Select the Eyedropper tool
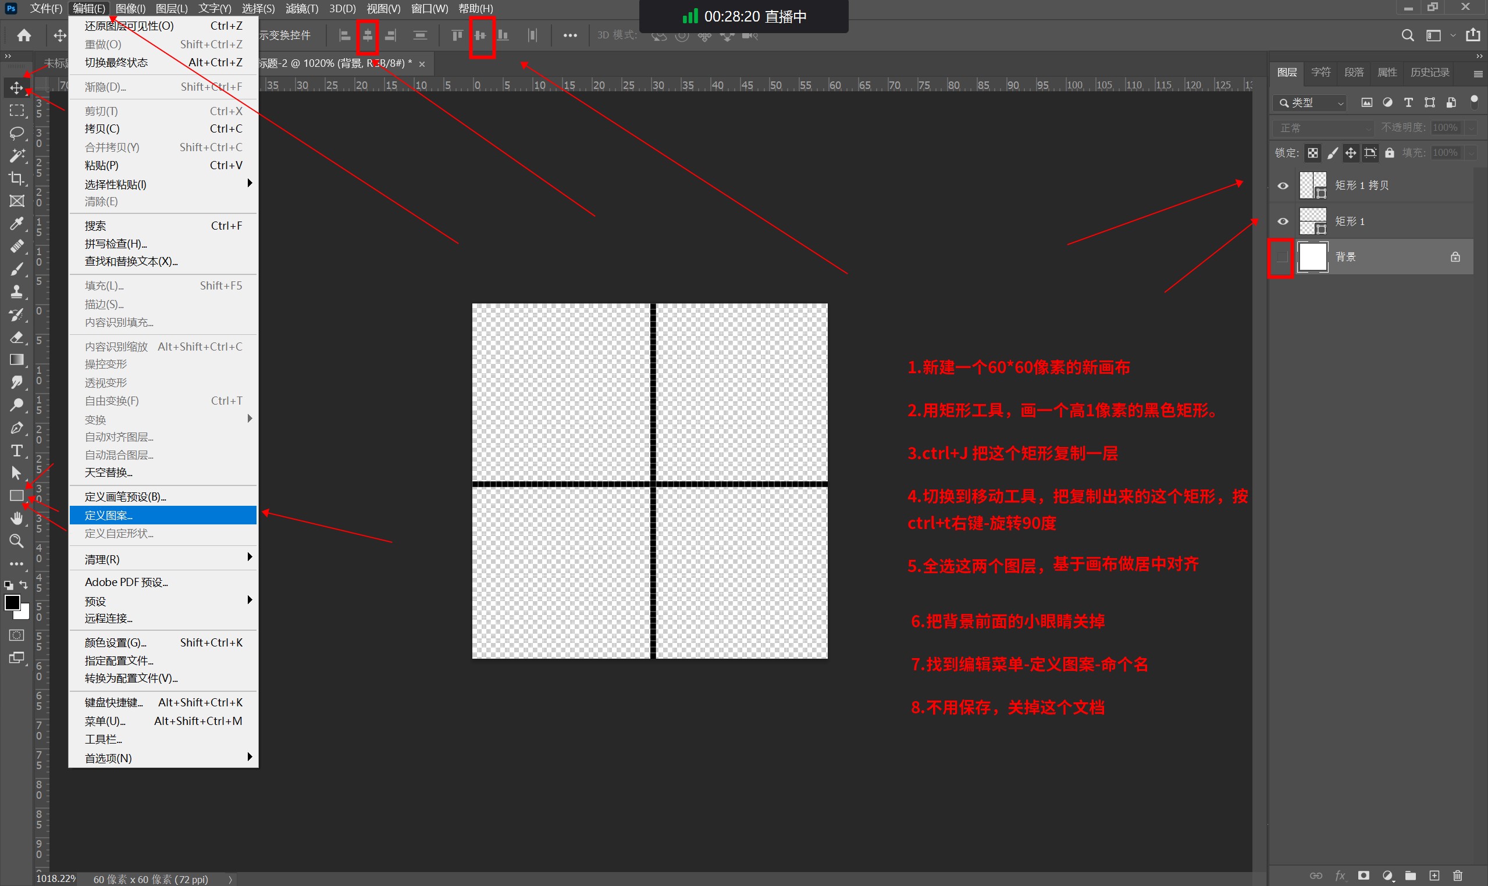The width and height of the screenshot is (1488, 886). 17,223
